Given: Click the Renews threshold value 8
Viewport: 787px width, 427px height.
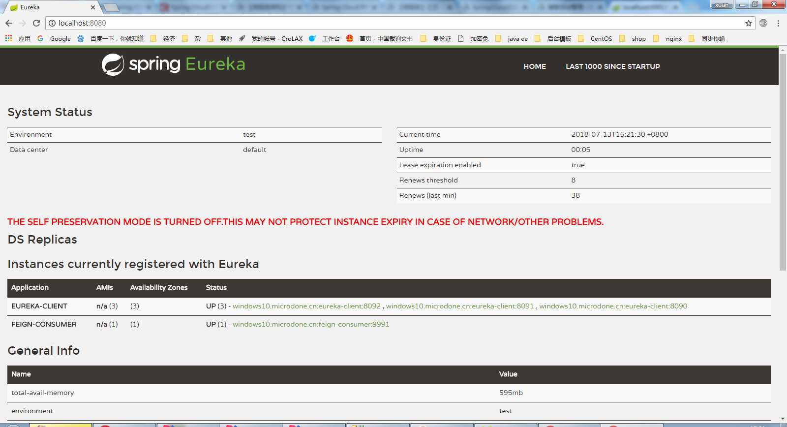Looking at the screenshot, I should 574,180.
